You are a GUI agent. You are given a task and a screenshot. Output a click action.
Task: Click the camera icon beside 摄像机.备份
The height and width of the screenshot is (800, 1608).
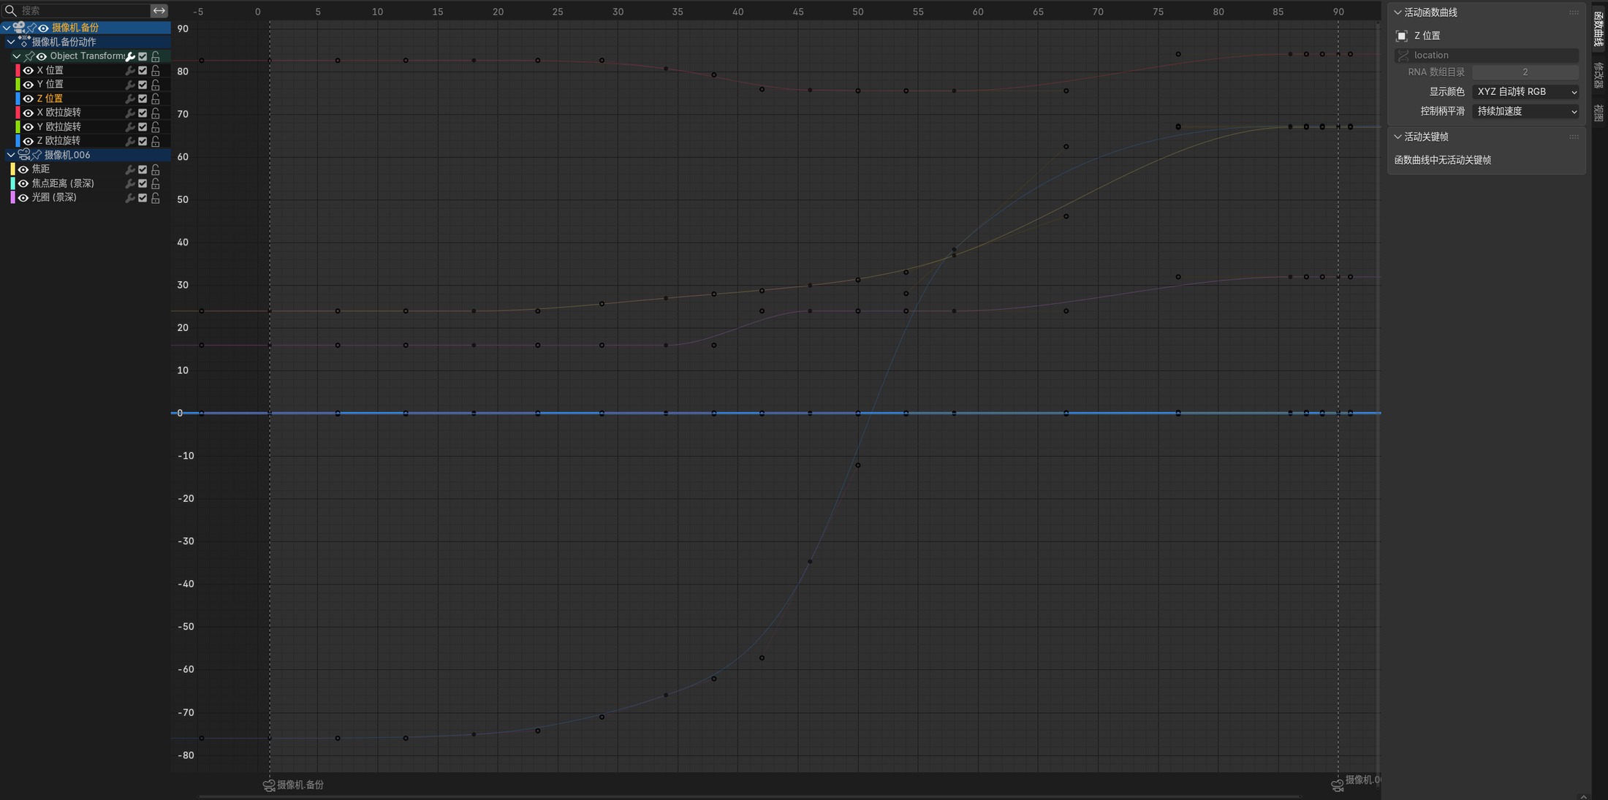[19, 28]
